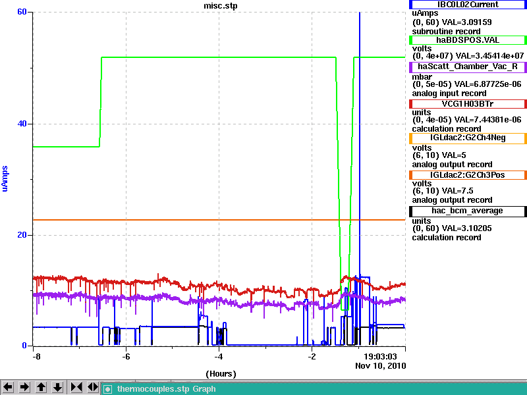Click the IBC0L02Current value VAL=3.09159
The image size is (527, 395).
[467, 22]
